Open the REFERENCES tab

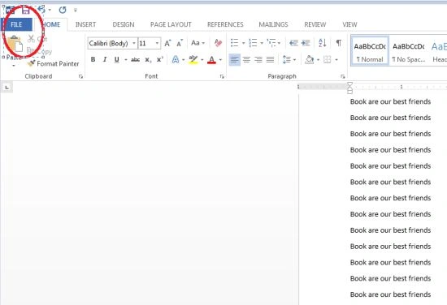click(225, 24)
